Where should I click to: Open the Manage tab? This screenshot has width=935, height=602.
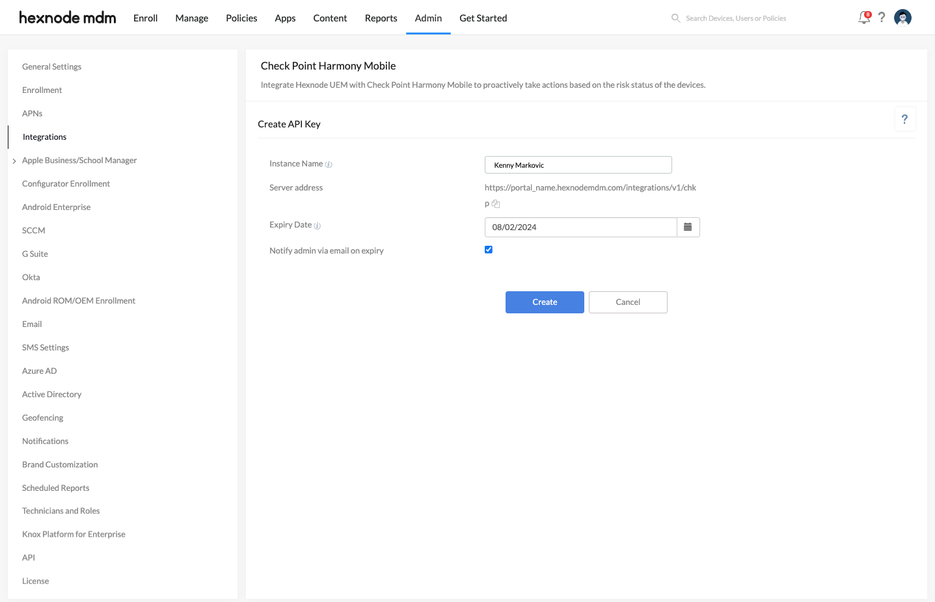click(x=192, y=18)
